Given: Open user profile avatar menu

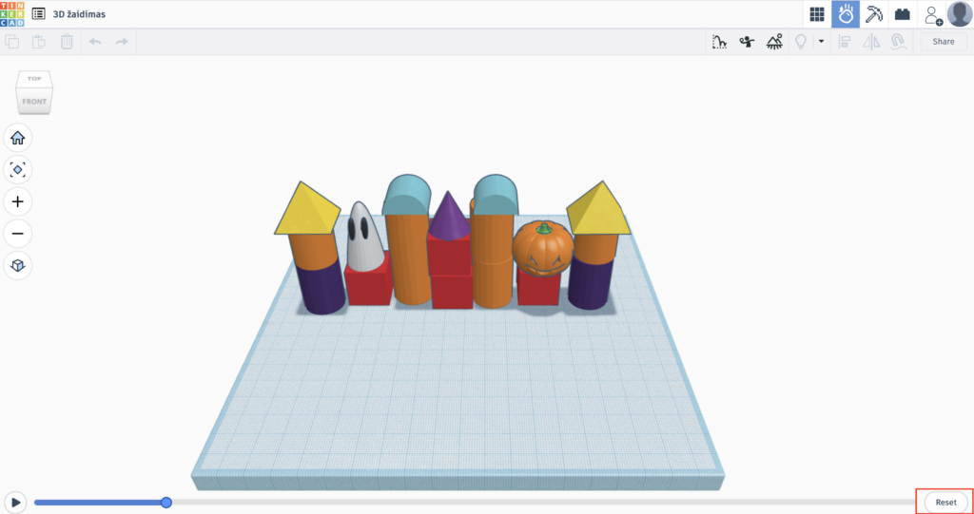Looking at the screenshot, I should click(x=959, y=14).
